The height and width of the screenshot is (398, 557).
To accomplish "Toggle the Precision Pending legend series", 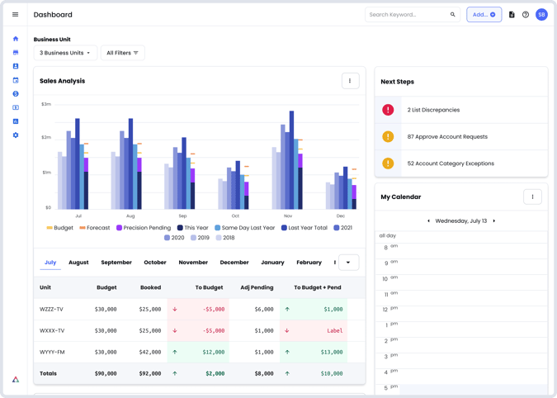I will click(144, 228).
